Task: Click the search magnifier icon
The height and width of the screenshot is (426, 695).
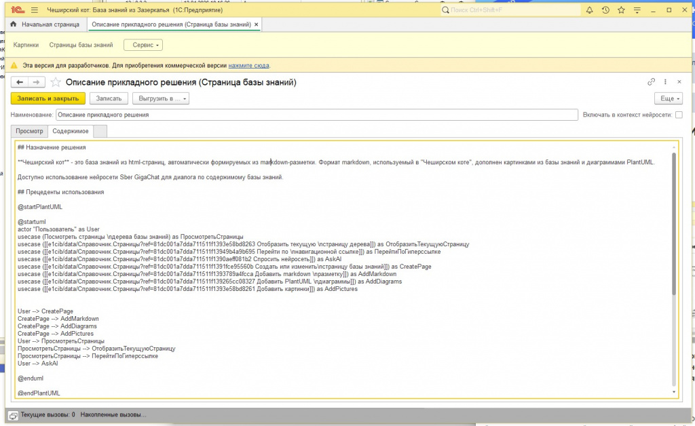Action: [x=445, y=9]
